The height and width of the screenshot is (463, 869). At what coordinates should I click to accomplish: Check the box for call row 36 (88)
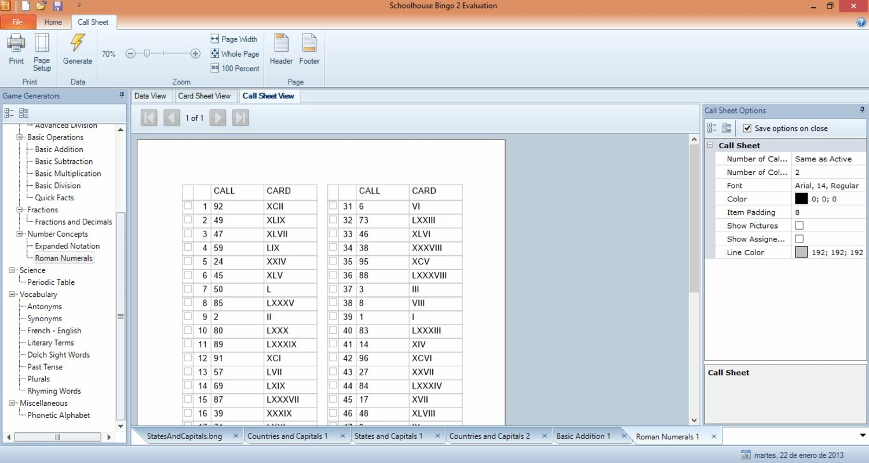pyautogui.click(x=333, y=275)
